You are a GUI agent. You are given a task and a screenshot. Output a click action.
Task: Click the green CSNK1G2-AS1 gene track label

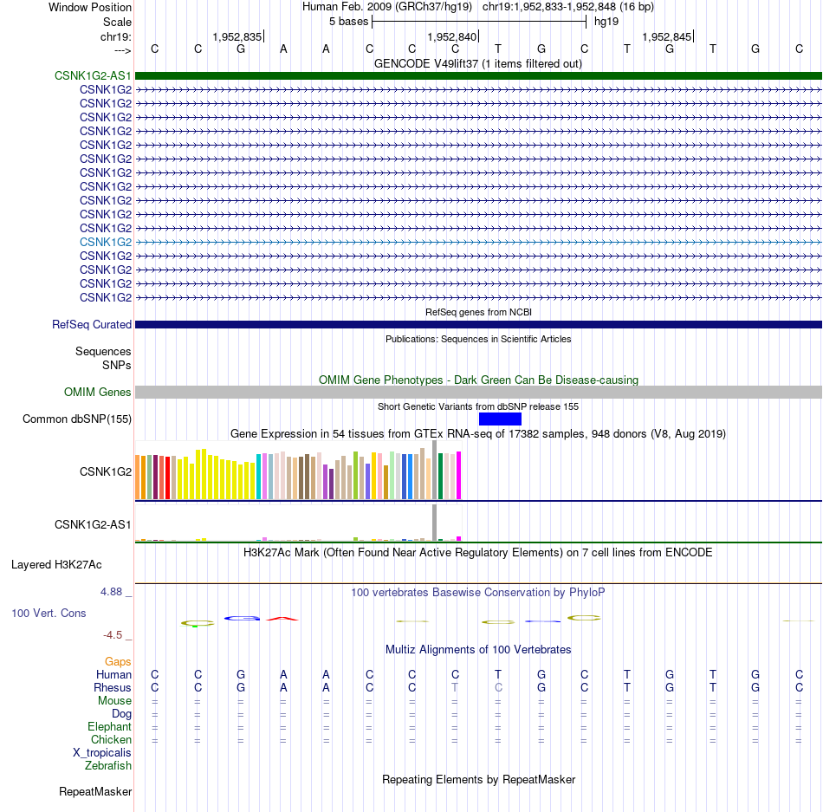[93, 75]
